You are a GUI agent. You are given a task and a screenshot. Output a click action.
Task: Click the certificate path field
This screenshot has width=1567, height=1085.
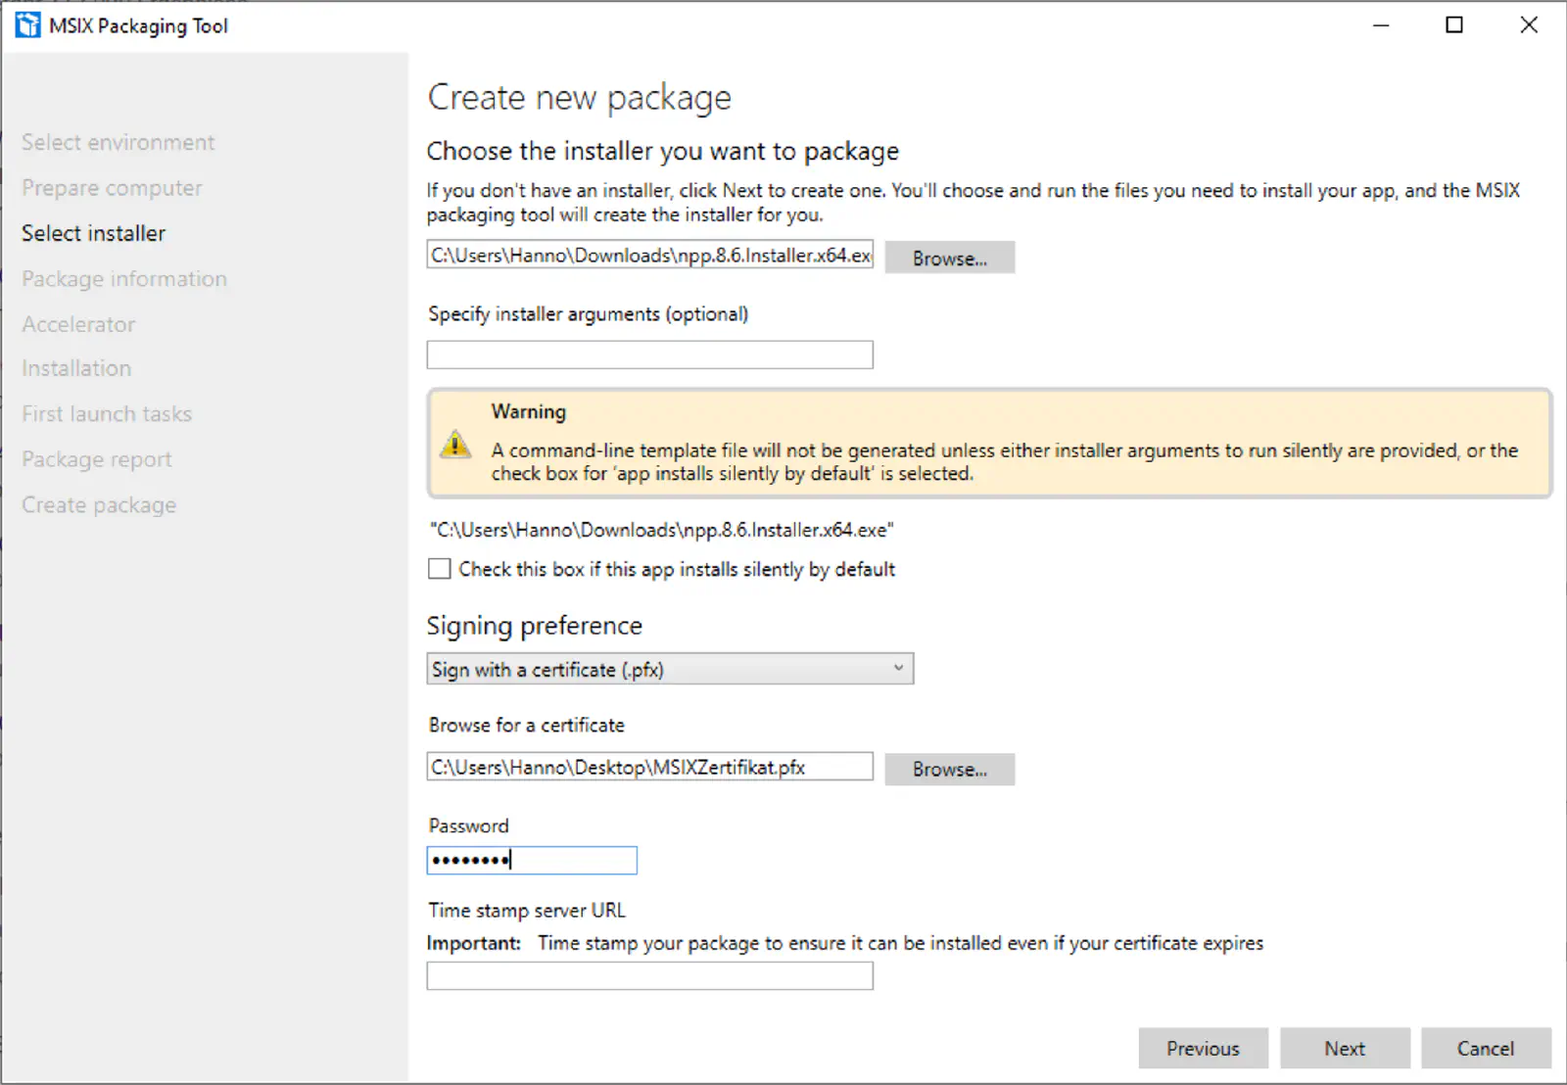(649, 767)
